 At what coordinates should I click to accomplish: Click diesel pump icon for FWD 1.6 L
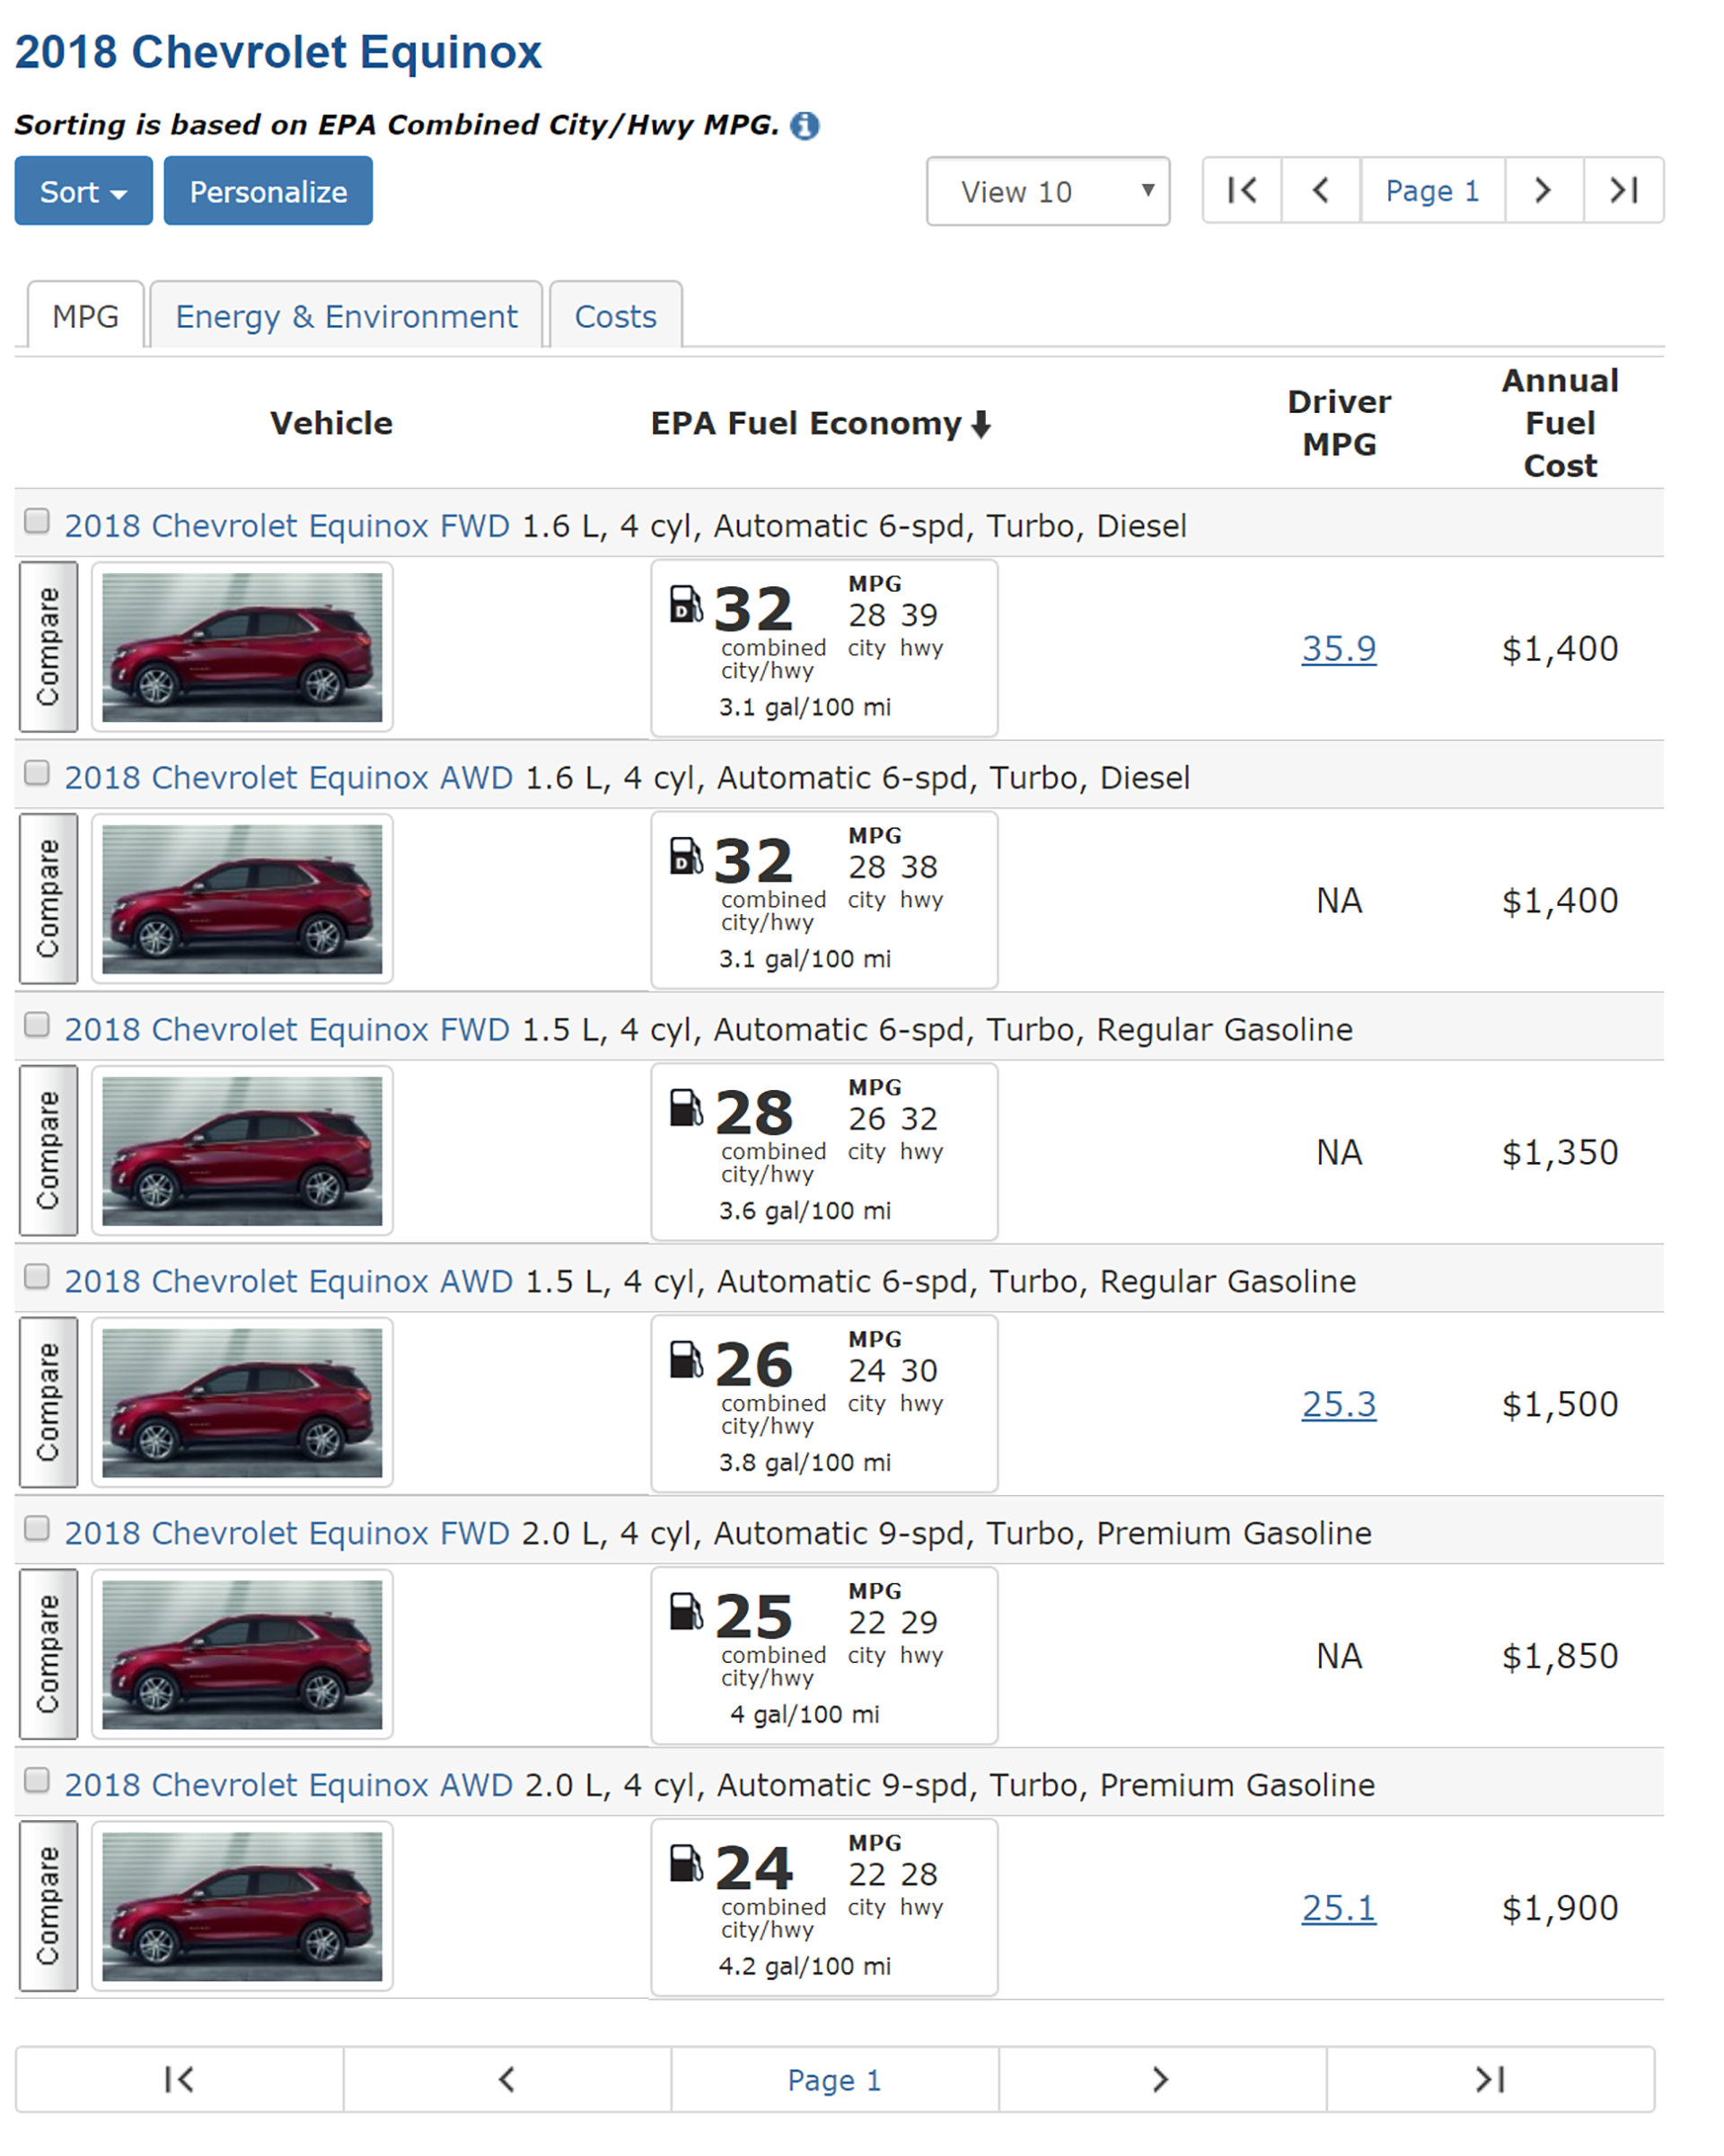[686, 604]
